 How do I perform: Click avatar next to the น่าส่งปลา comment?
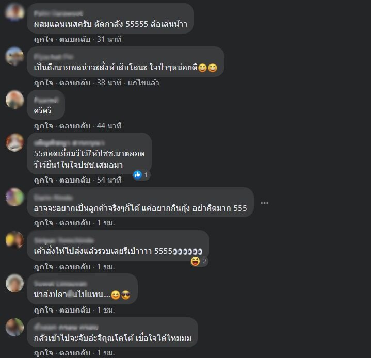coord(14,283)
